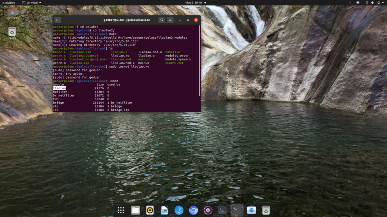
Task: Click Activities in the top bar
Action: coord(8,3)
